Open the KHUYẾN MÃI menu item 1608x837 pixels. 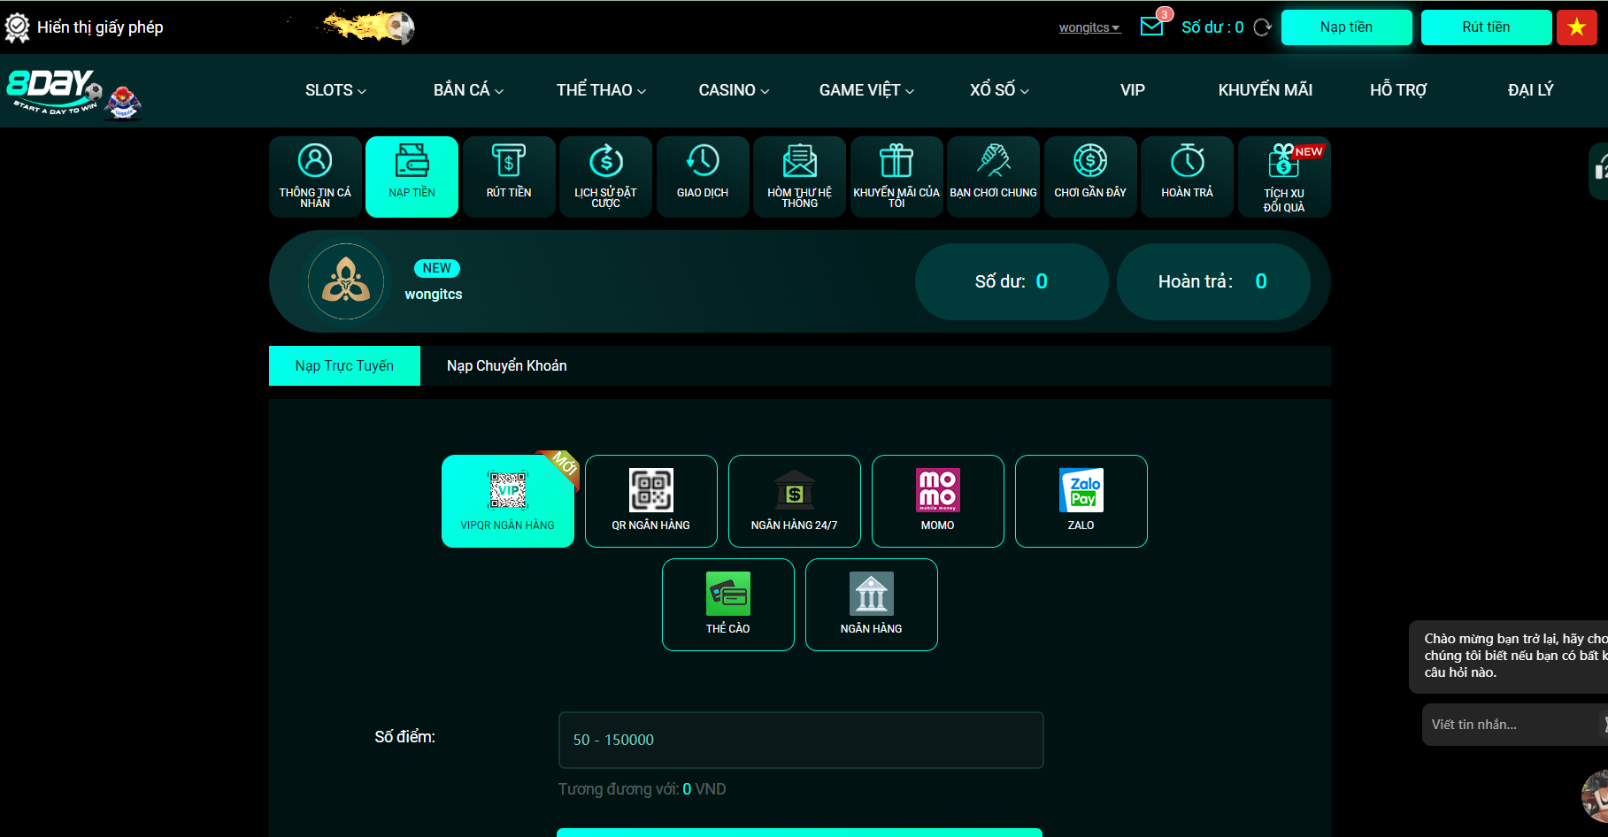tap(1266, 90)
